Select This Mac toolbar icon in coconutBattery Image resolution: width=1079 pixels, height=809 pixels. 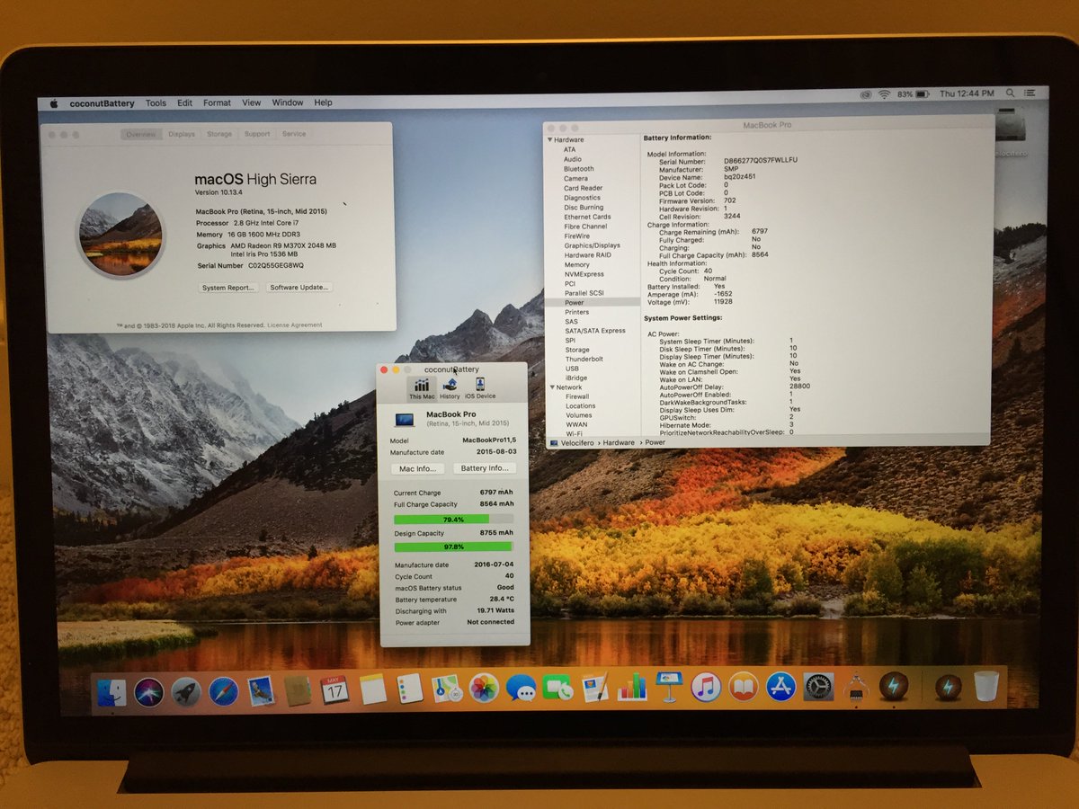tap(422, 388)
